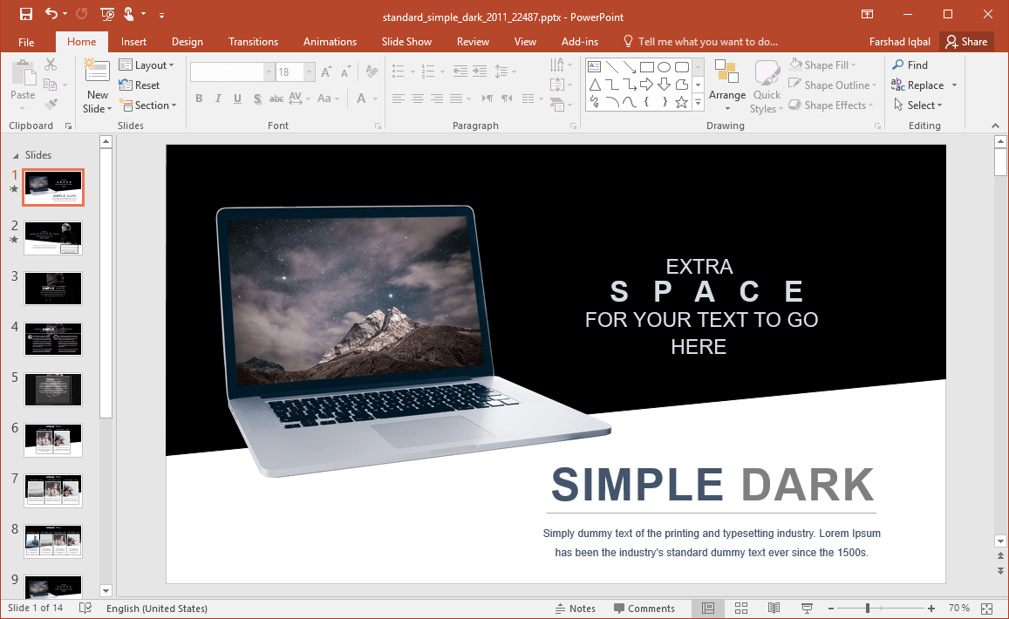Screen dimensions: 1009x619
Task: Select the Oval shape in gallery
Action: click(664, 67)
